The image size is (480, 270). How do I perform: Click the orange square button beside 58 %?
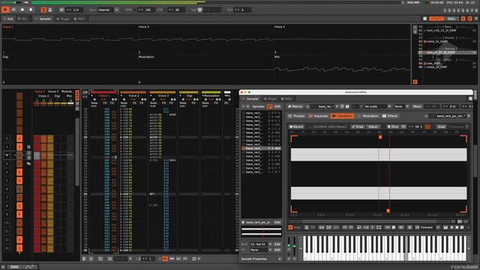coord(427,127)
